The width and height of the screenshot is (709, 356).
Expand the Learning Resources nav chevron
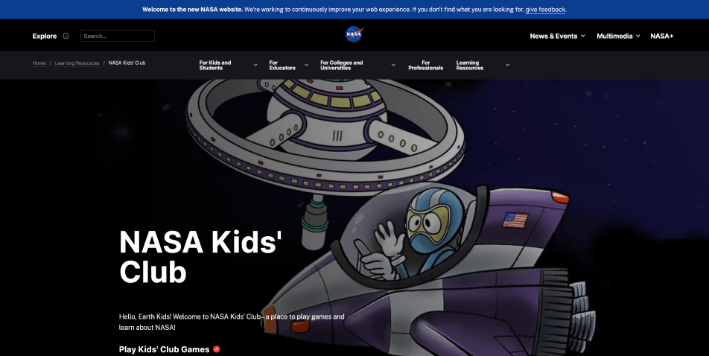pyautogui.click(x=507, y=65)
